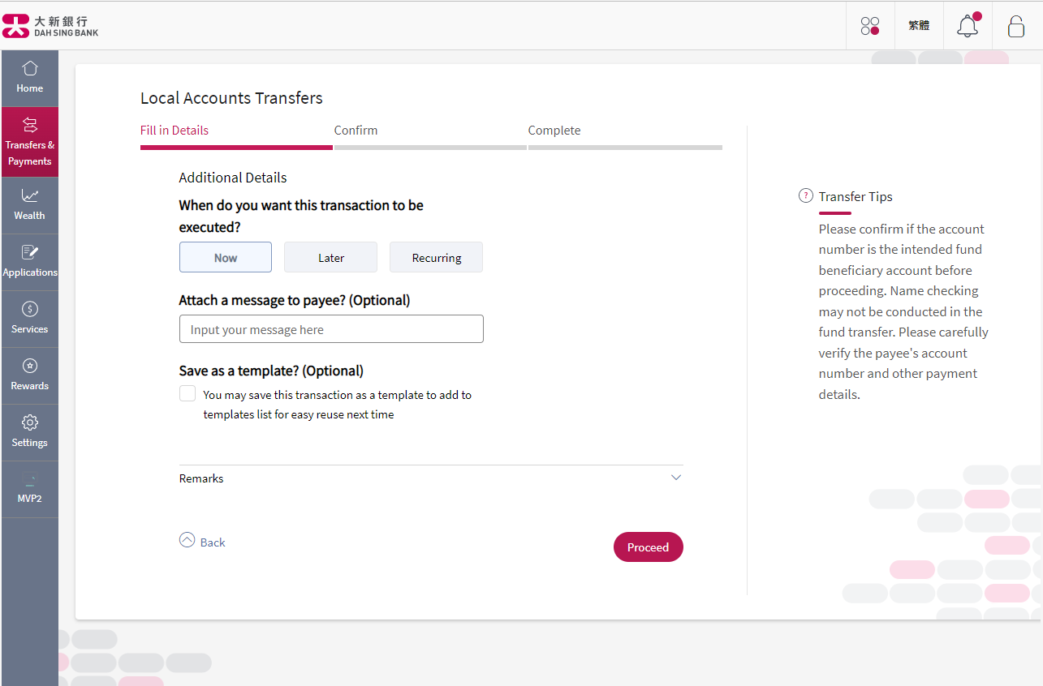The height and width of the screenshot is (686, 1043).
Task: Go Back to the previous step
Action: tap(213, 542)
